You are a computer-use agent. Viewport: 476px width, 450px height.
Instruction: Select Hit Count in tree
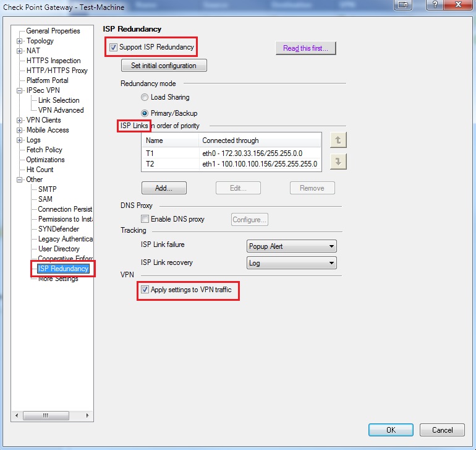[40, 170]
